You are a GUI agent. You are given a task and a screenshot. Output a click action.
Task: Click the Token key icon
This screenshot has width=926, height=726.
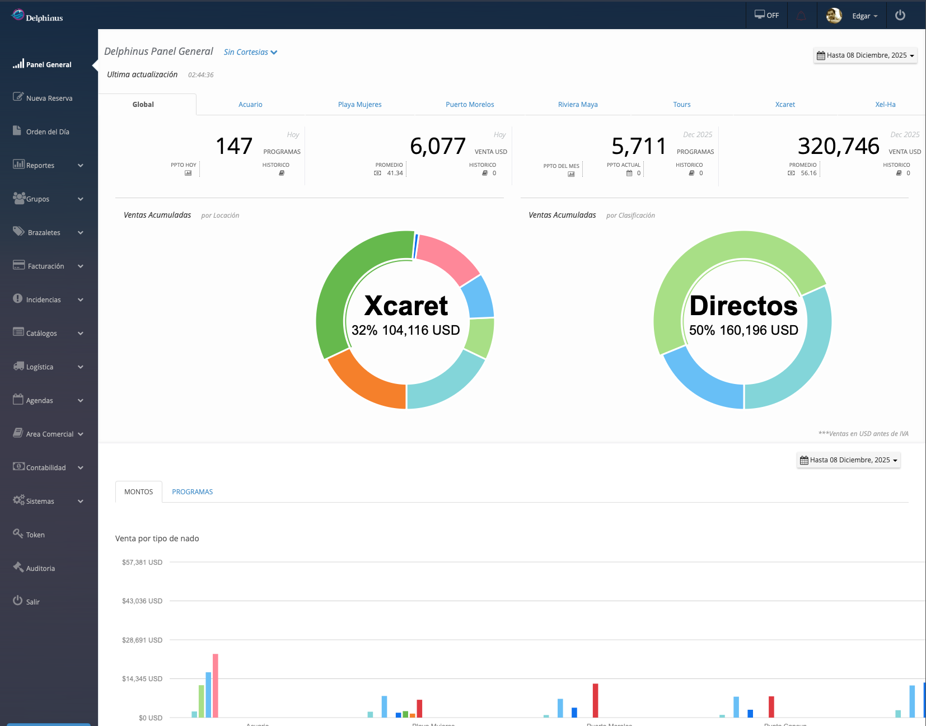coord(18,533)
